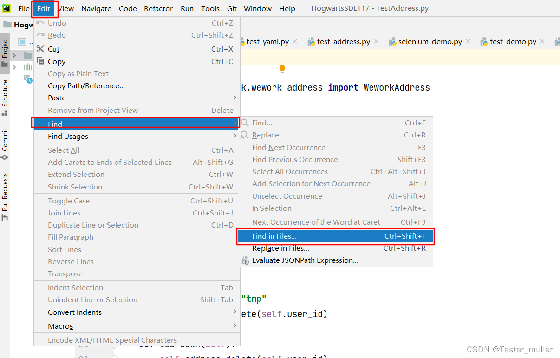Click the yellow intention lightbulb icon
Viewport: 560px width, 358px height.
[282, 69]
